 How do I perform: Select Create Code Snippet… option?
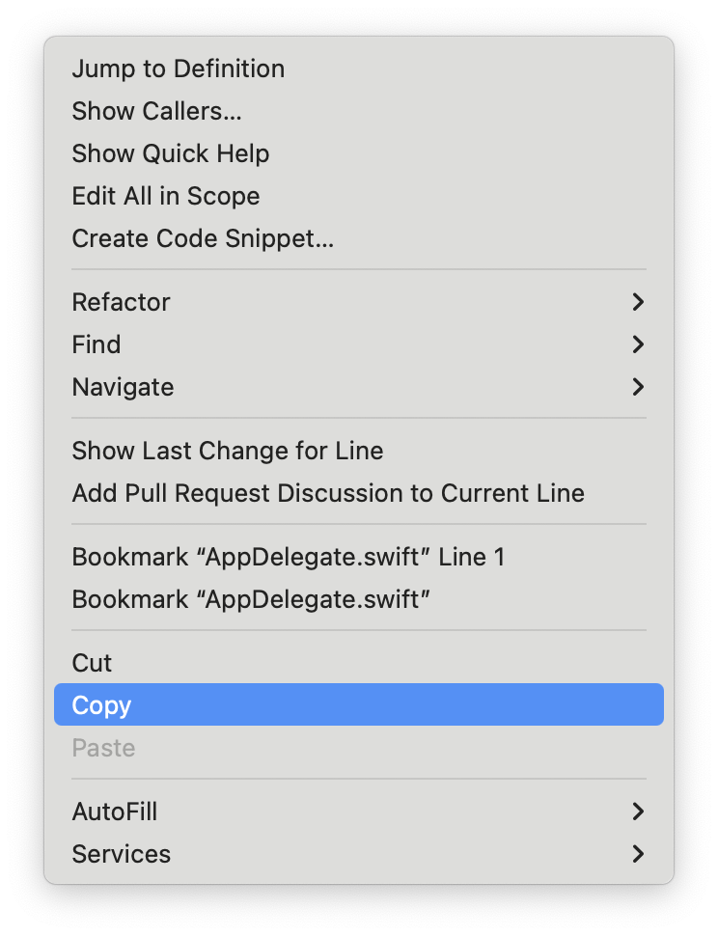[203, 238]
